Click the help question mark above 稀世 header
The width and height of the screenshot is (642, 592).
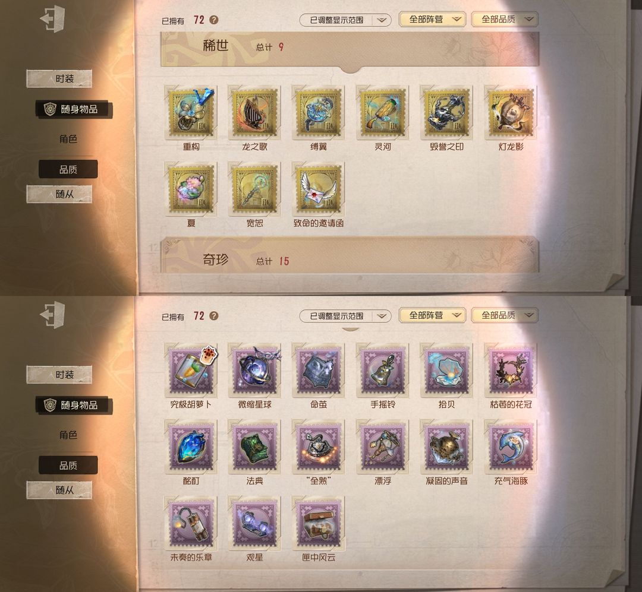click(214, 20)
